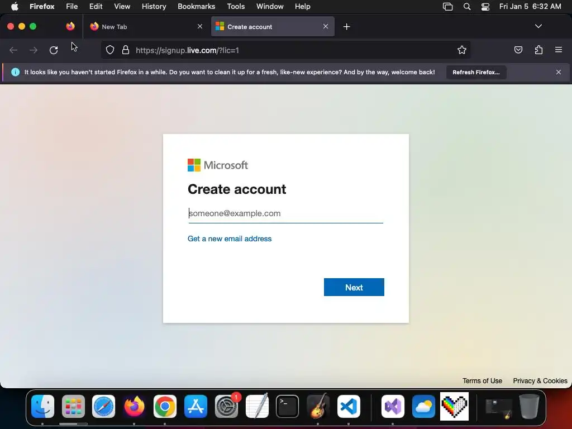Open Firefox extensions panel
The image size is (572, 429).
(538, 50)
